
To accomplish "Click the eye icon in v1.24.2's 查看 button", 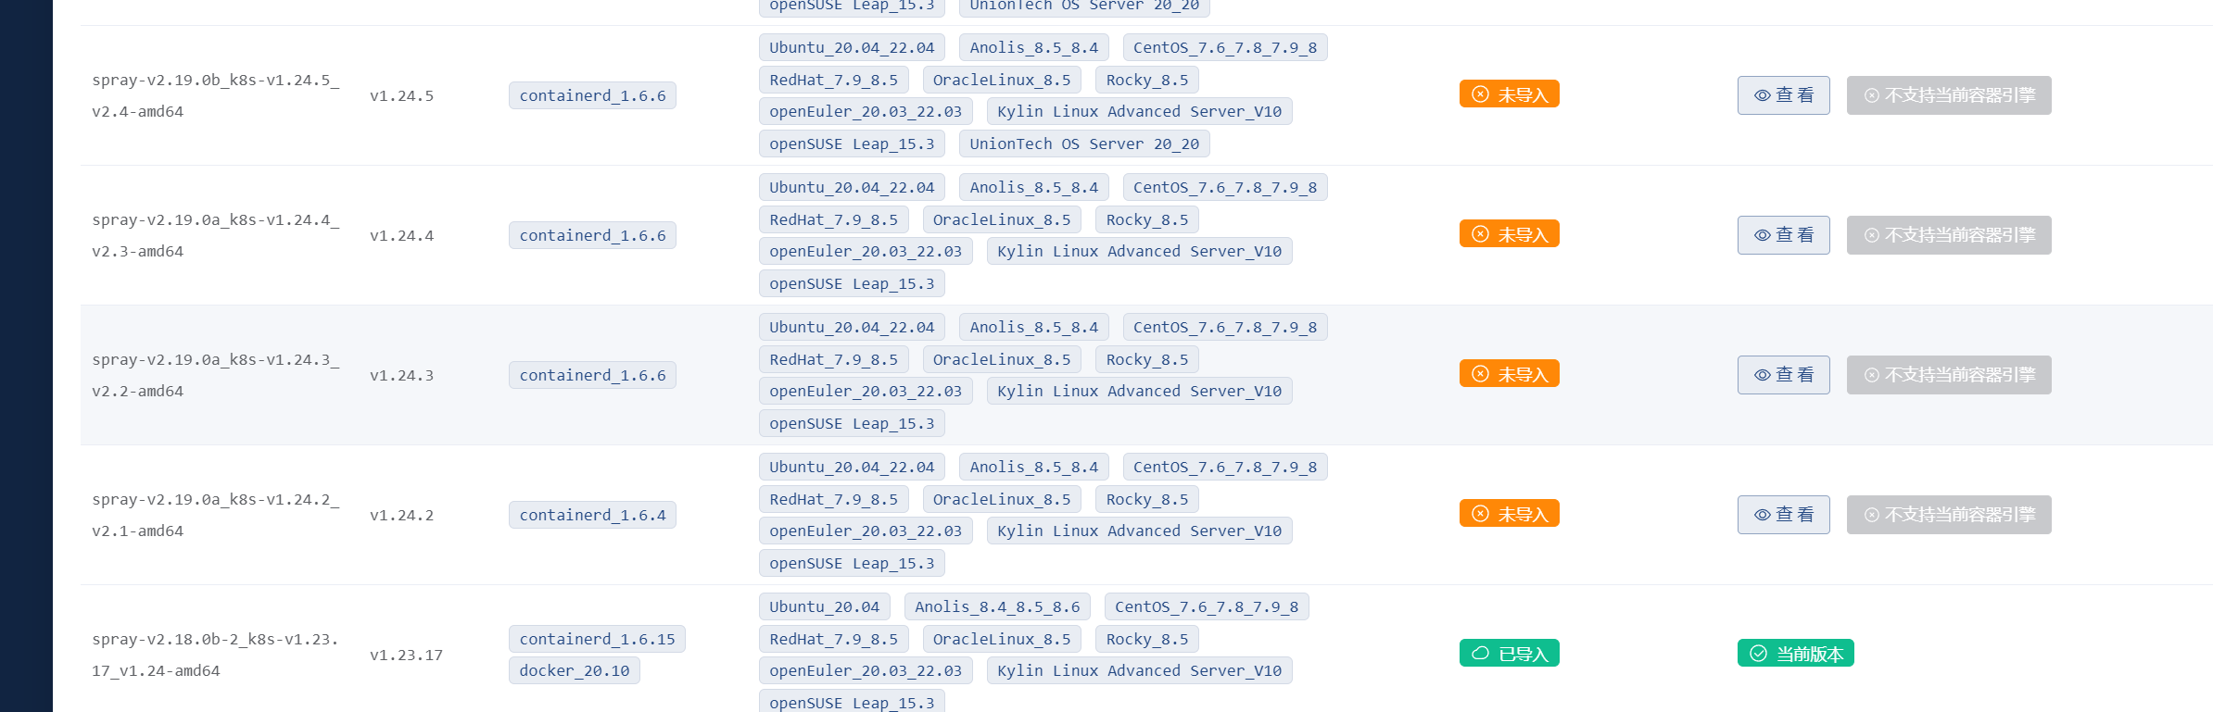I will pos(1762,515).
